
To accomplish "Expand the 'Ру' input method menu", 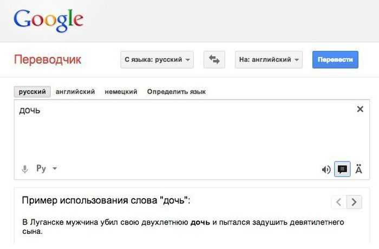I will (47, 168).
